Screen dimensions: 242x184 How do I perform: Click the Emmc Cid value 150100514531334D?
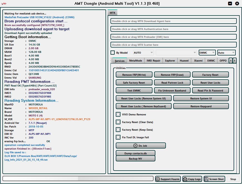[54, 70]
